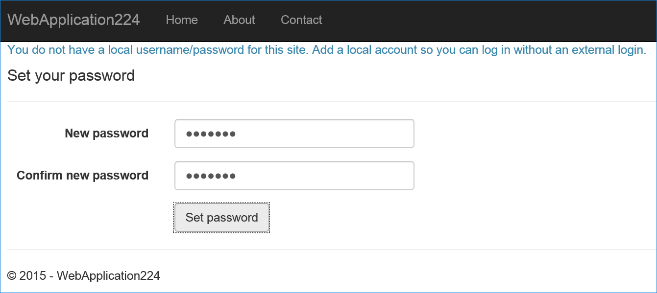Click the WebApplication224 brand link
Image resolution: width=657 pixels, height=293 pixels.
point(73,20)
